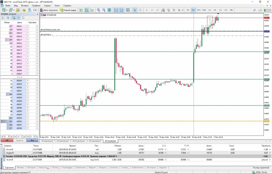Screen dimensions: 272x174
Task: Open new chart icon dropdown arrow
Action: pyautogui.click(x=7, y=10)
